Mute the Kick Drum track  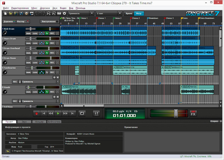[x=28, y=33]
